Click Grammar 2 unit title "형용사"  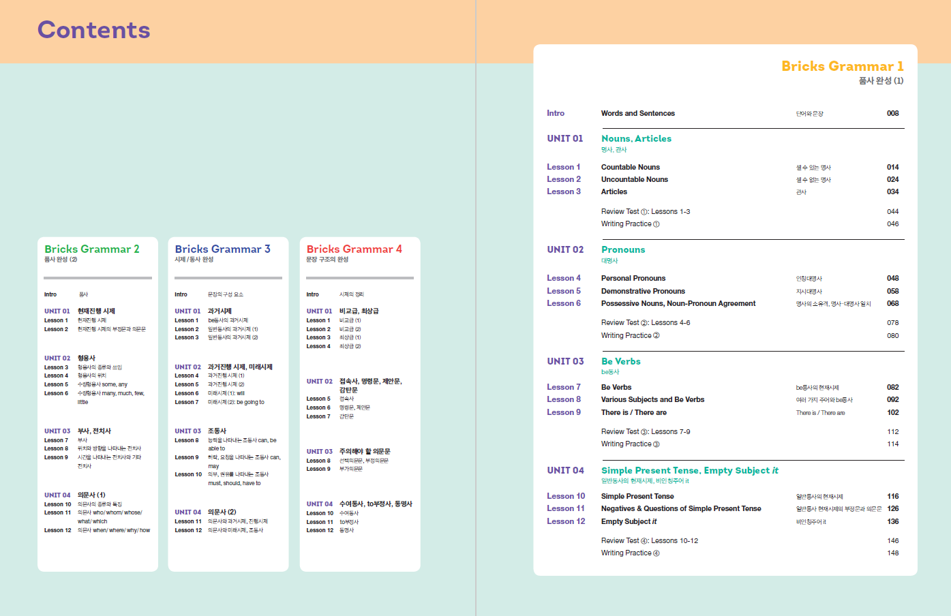(87, 358)
